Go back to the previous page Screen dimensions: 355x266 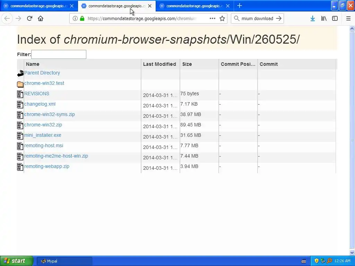click(x=7, y=18)
